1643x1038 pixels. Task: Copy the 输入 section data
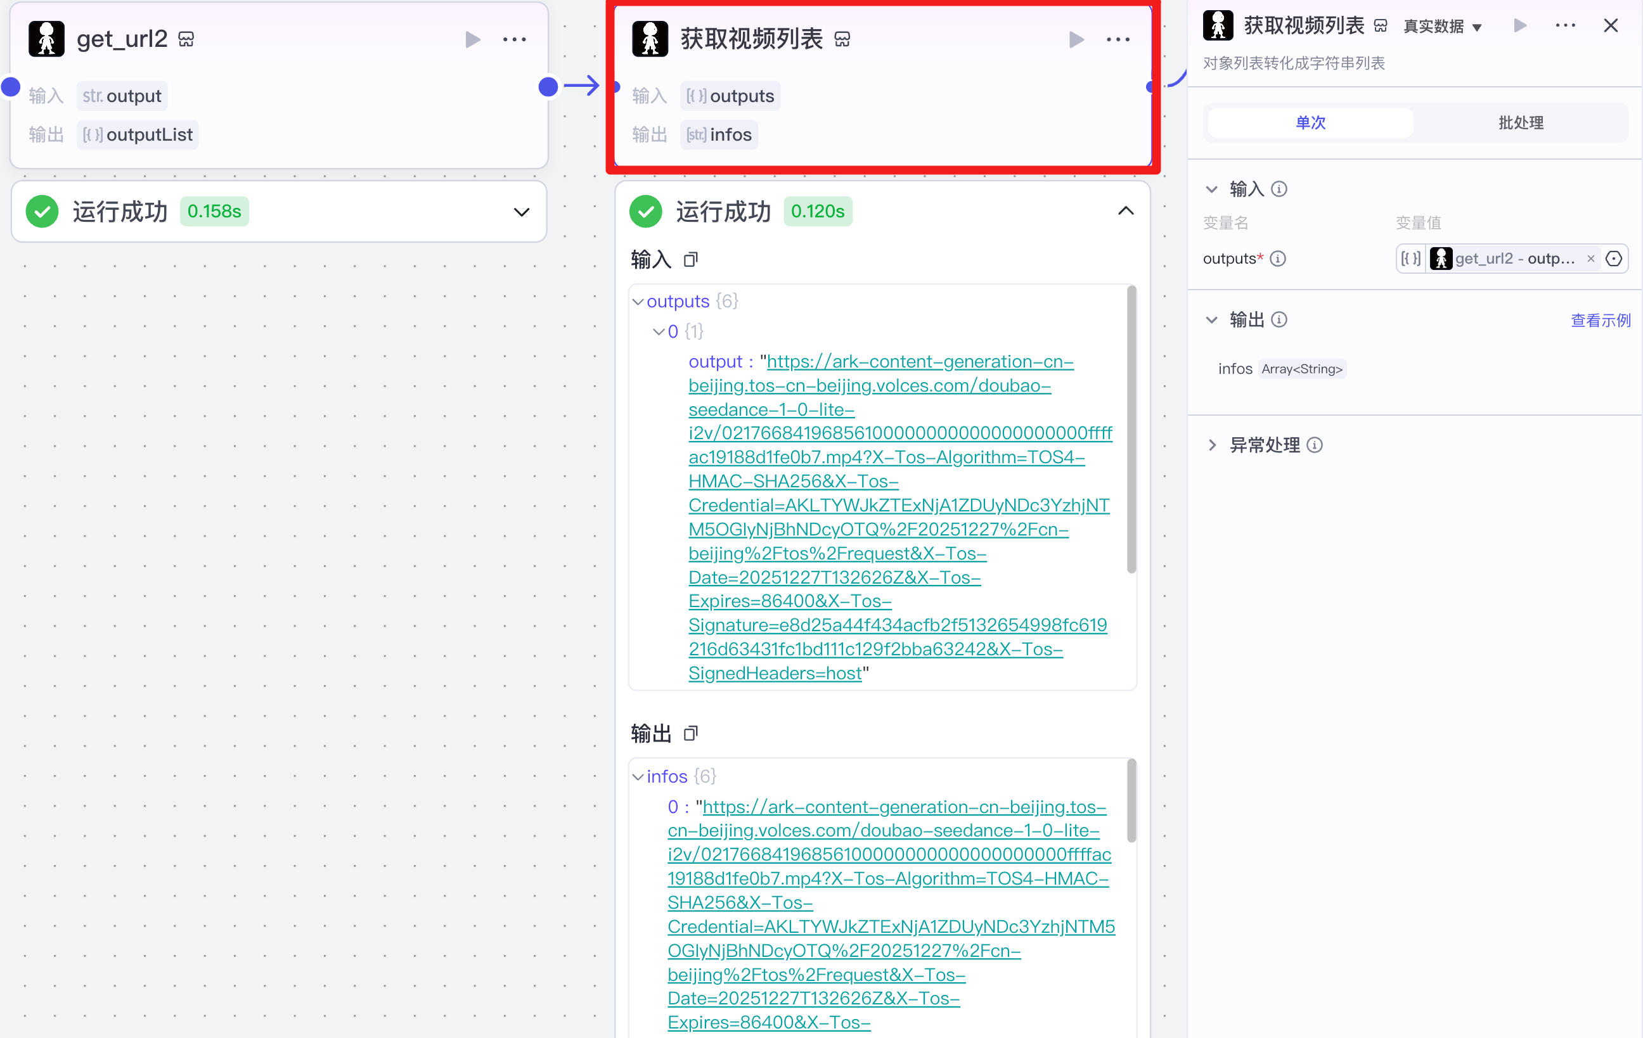pyautogui.click(x=690, y=260)
